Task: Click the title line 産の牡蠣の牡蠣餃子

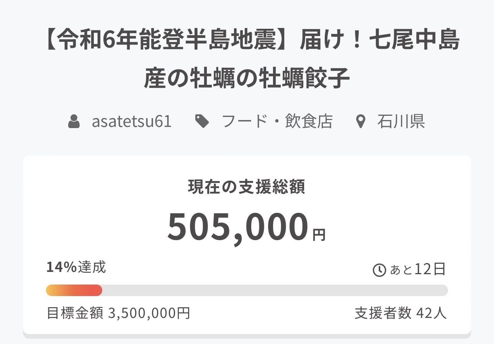Action: pos(247,78)
